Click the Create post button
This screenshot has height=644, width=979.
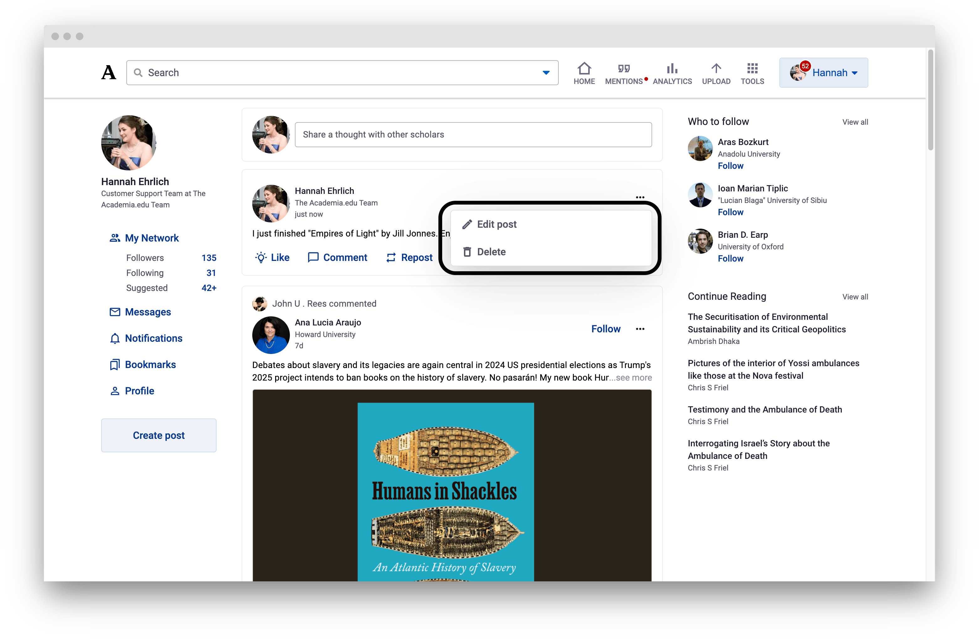click(x=158, y=435)
